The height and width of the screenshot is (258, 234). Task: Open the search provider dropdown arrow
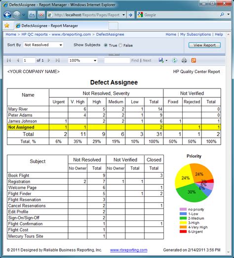click(x=229, y=14)
